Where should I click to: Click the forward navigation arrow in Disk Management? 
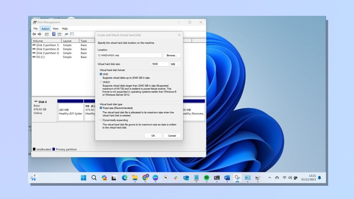(x=39, y=34)
